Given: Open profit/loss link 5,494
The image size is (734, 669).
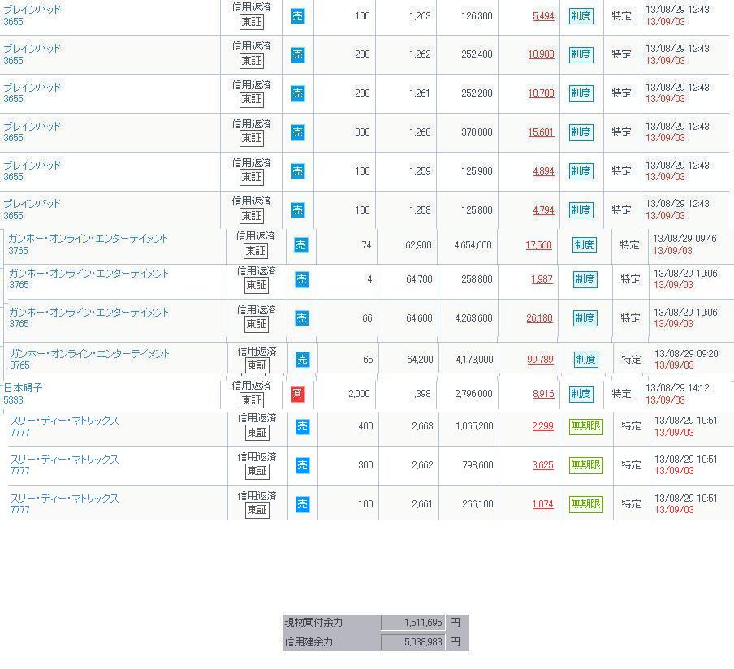Looking at the screenshot, I should (x=543, y=16).
